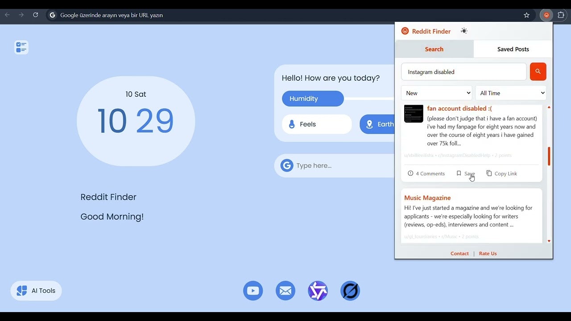This screenshot has height=321, width=571.
Task: Click the 10 Sat date text
Action: coord(136,94)
